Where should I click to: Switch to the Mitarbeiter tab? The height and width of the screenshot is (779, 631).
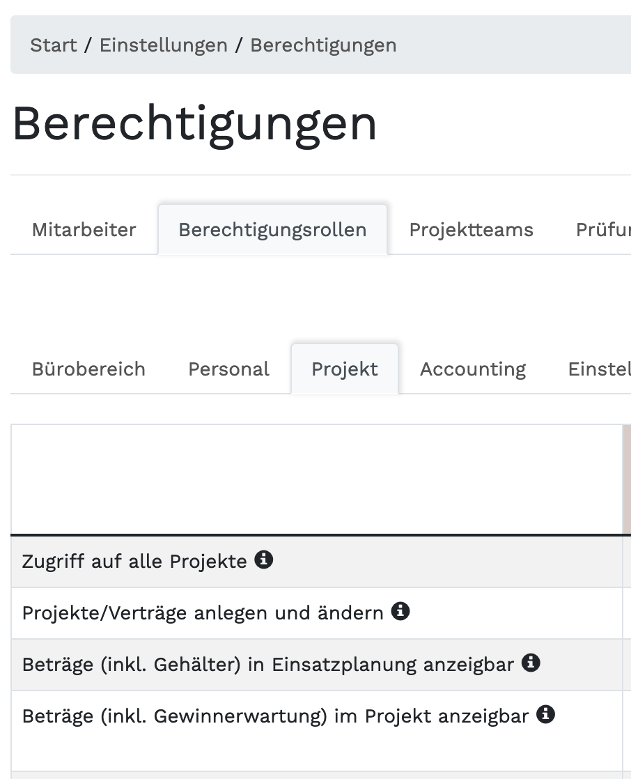84,230
